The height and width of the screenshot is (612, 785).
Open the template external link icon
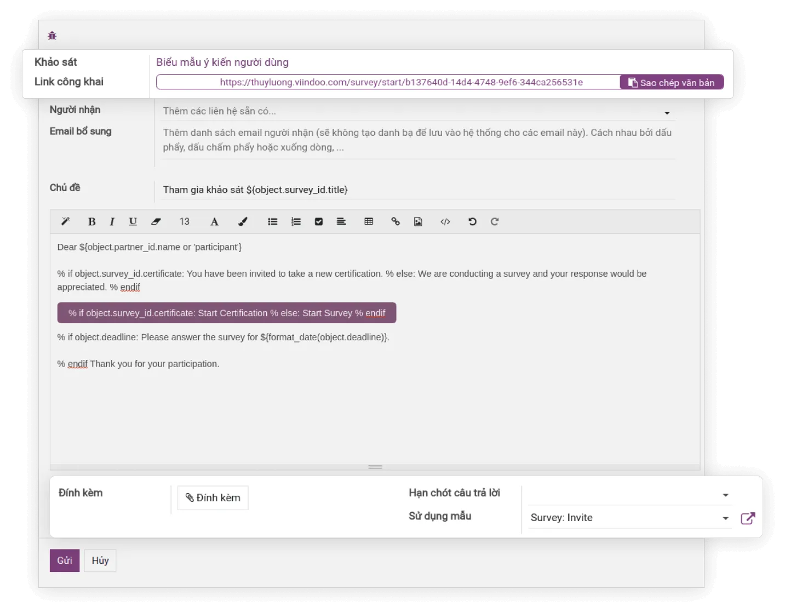pyautogui.click(x=748, y=518)
